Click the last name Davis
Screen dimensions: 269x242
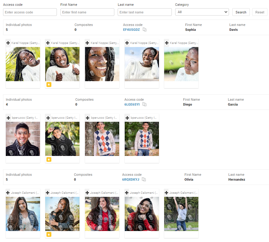[234, 30]
